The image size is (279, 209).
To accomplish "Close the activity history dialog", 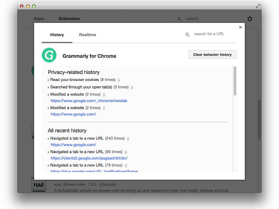I will click(x=240, y=27).
